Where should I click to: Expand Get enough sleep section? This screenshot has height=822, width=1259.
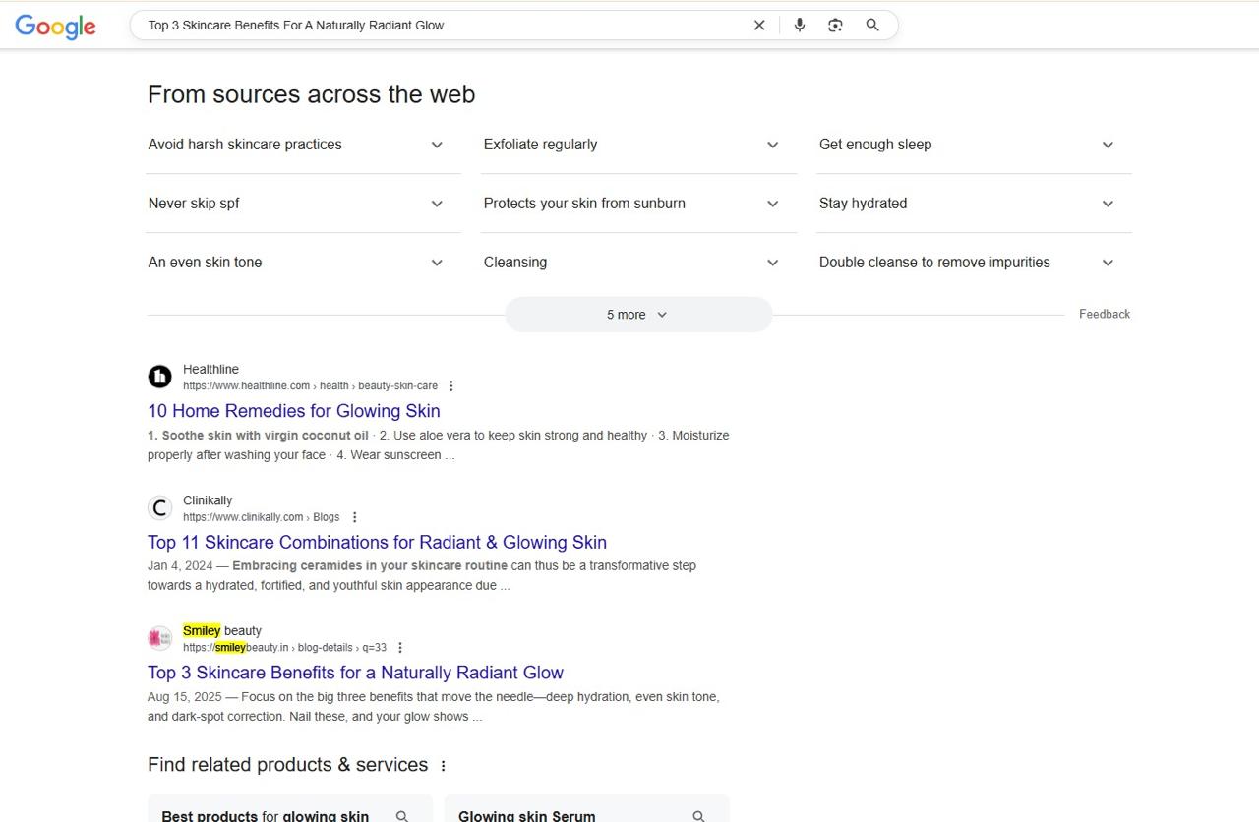(974, 145)
